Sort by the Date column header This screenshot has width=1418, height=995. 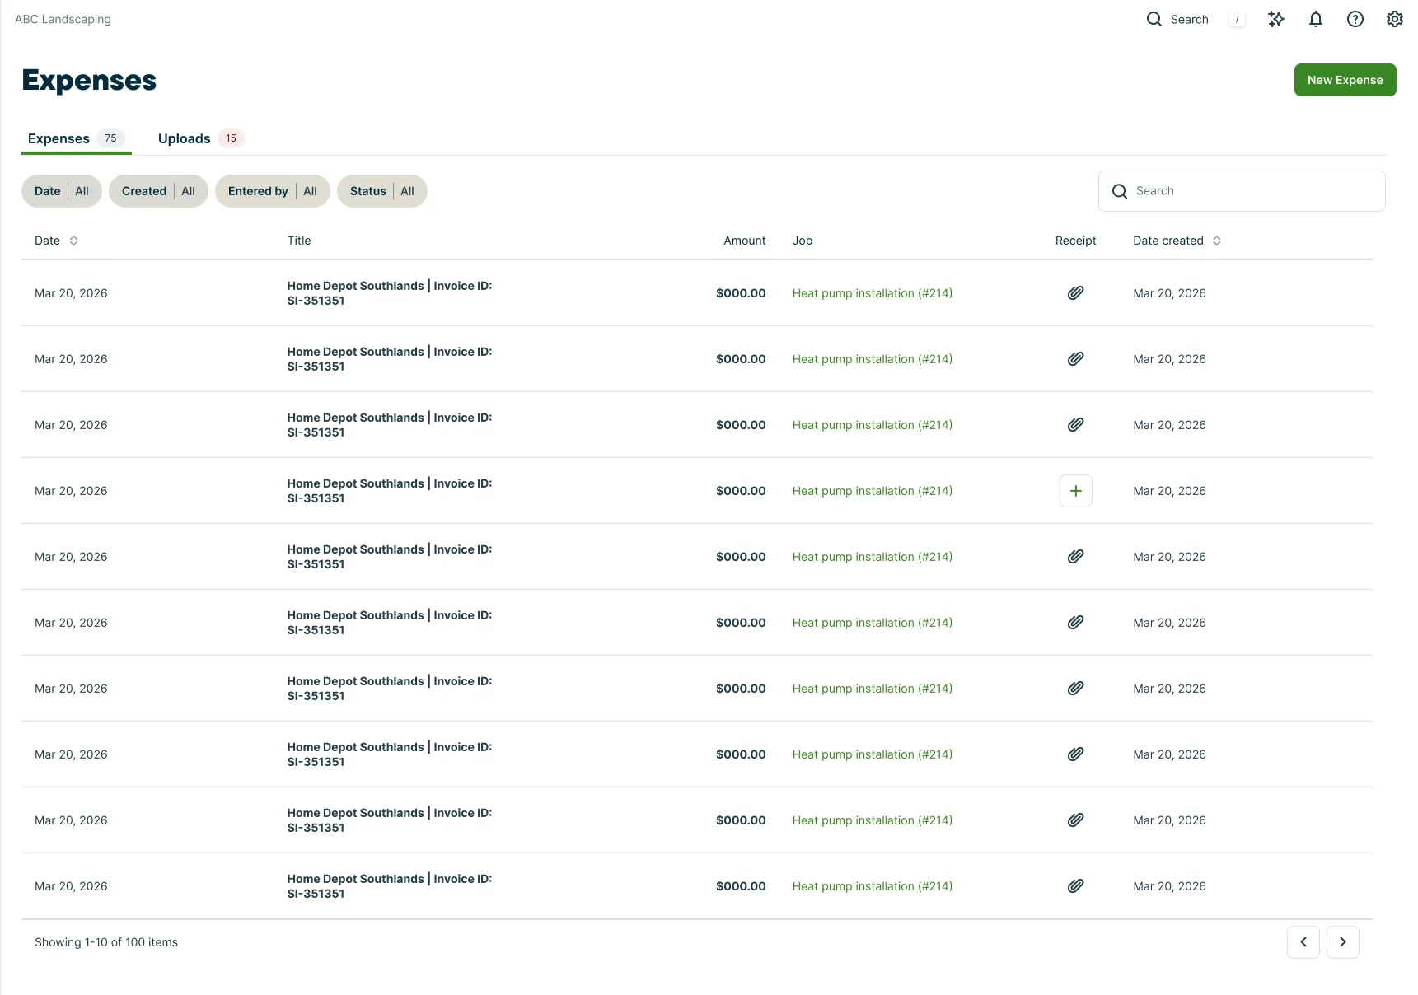56,241
